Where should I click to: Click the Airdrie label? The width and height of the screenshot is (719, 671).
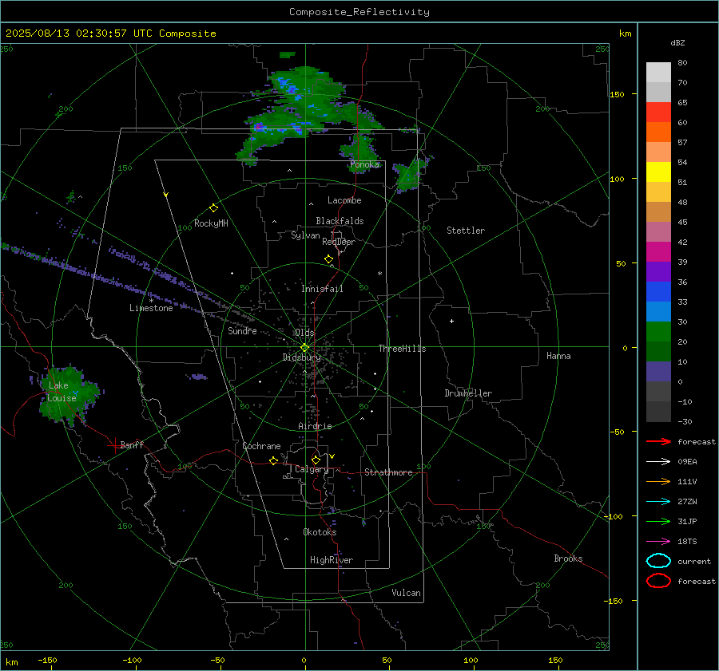pyautogui.click(x=315, y=426)
